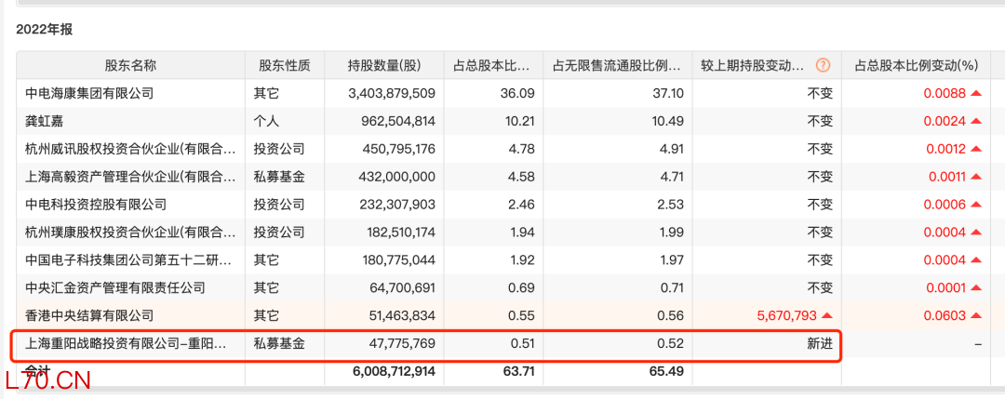Click the 2022年报 section heading
Screen dimensions: 1005x399
(x=44, y=29)
